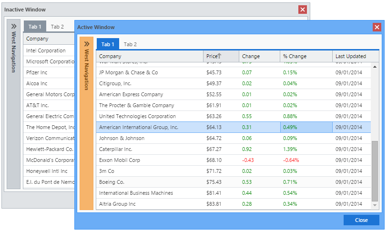This screenshot has width=387, height=231.
Task: Click scrollbar down arrow in grid
Action: (375, 205)
